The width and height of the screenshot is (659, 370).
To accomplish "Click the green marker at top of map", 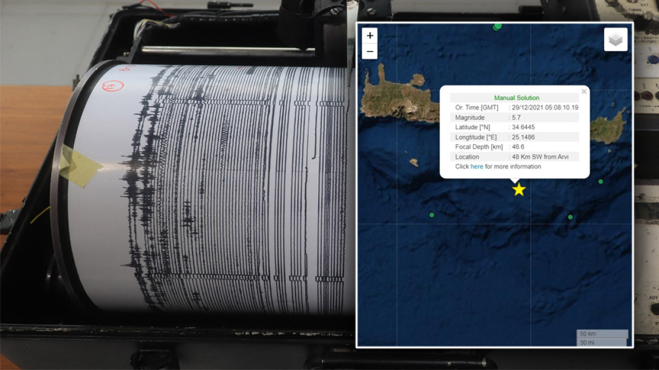I will pos(497,26).
